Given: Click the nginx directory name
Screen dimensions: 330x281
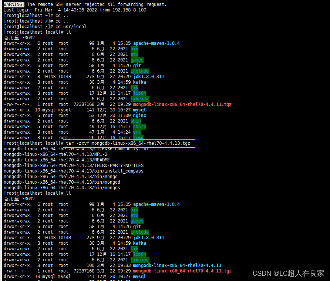Looking at the screenshot, I should tap(139, 116).
